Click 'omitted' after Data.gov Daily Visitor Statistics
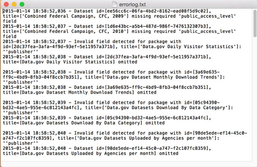This screenshot has height=167, width=257. [x=128, y=62]
